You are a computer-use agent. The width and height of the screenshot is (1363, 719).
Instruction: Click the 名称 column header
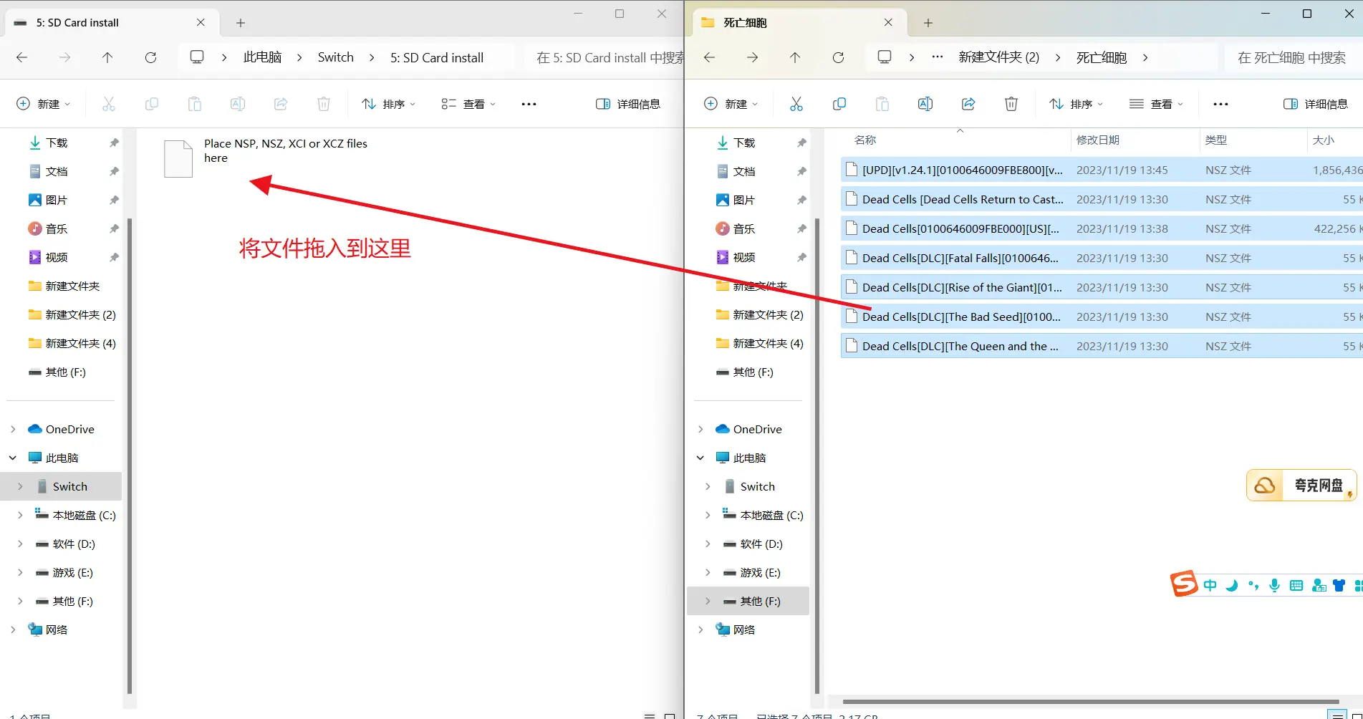click(865, 140)
